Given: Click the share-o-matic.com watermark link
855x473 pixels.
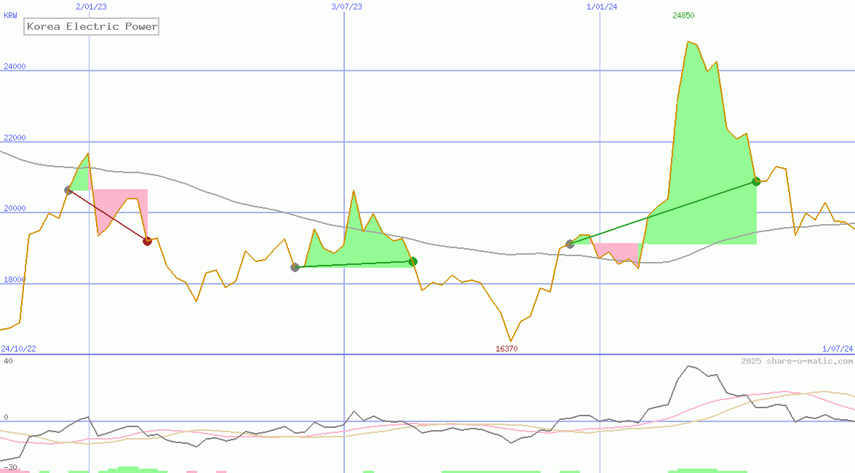Looking at the screenshot, I should pyautogui.click(x=797, y=361).
